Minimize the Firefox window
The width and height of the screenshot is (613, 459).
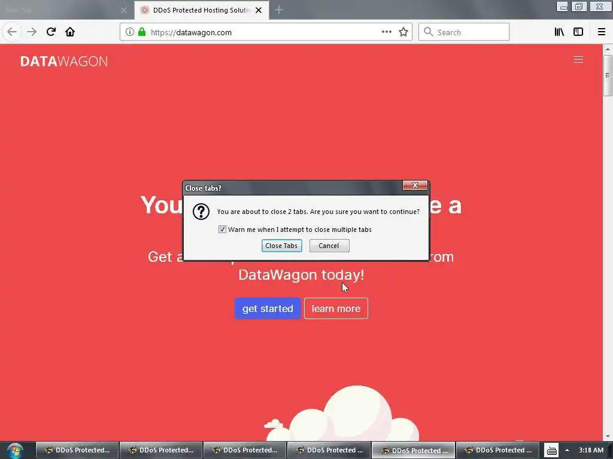pos(563,7)
